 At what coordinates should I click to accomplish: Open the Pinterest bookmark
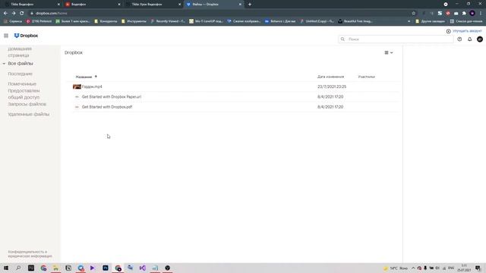(39, 21)
